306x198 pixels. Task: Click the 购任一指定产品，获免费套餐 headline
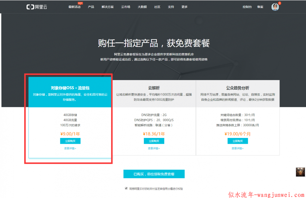point(154,43)
